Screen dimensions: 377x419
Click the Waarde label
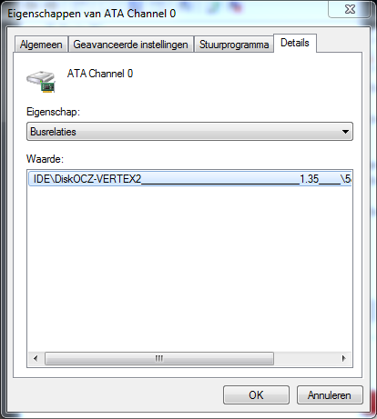point(45,159)
